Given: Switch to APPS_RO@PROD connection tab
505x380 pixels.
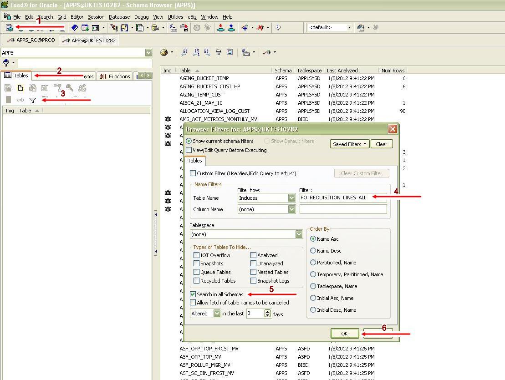Looking at the screenshot, I should pyautogui.click(x=31, y=40).
